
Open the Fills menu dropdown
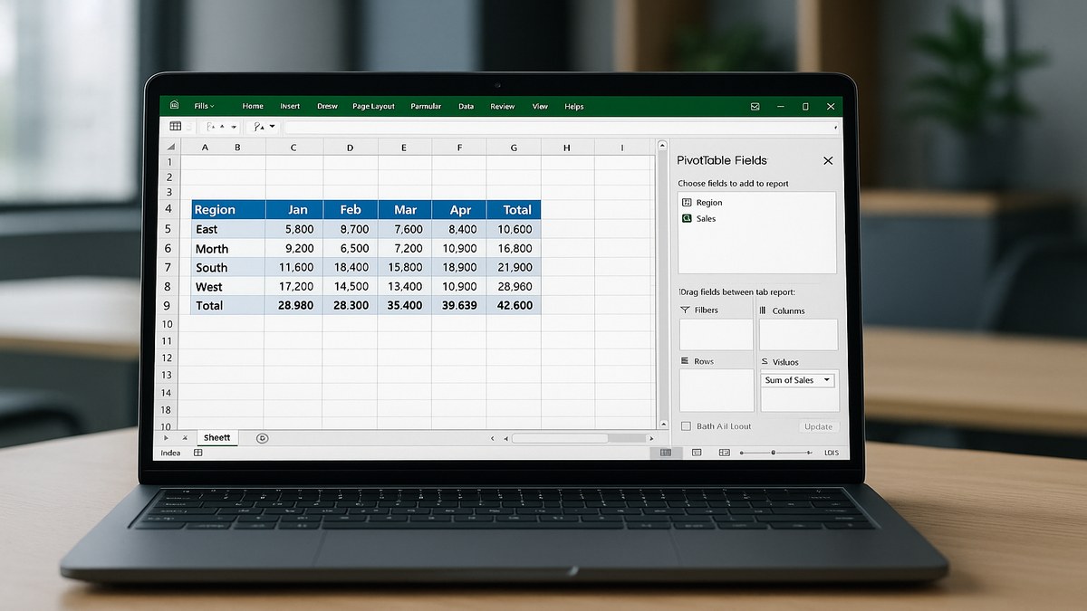[203, 106]
